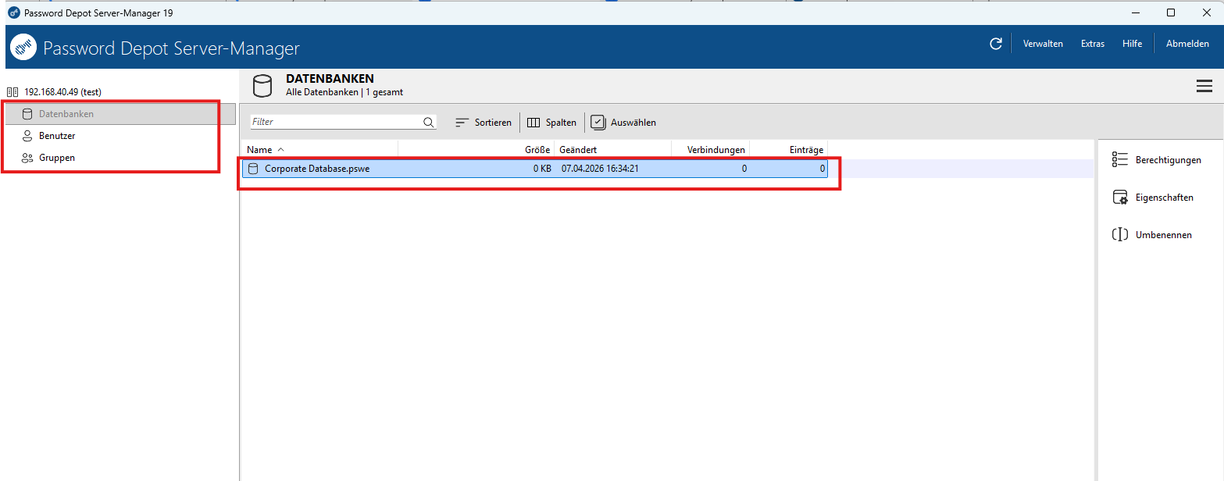Image resolution: width=1224 pixels, height=481 pixels.
Task: Open the Hilfe menu
Action: 1132,44
